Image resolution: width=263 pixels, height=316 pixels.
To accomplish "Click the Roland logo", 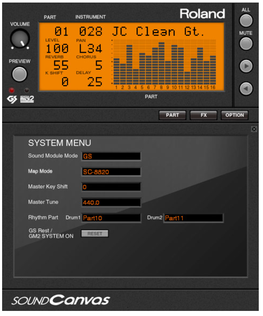I will click(x=202, y=14).
